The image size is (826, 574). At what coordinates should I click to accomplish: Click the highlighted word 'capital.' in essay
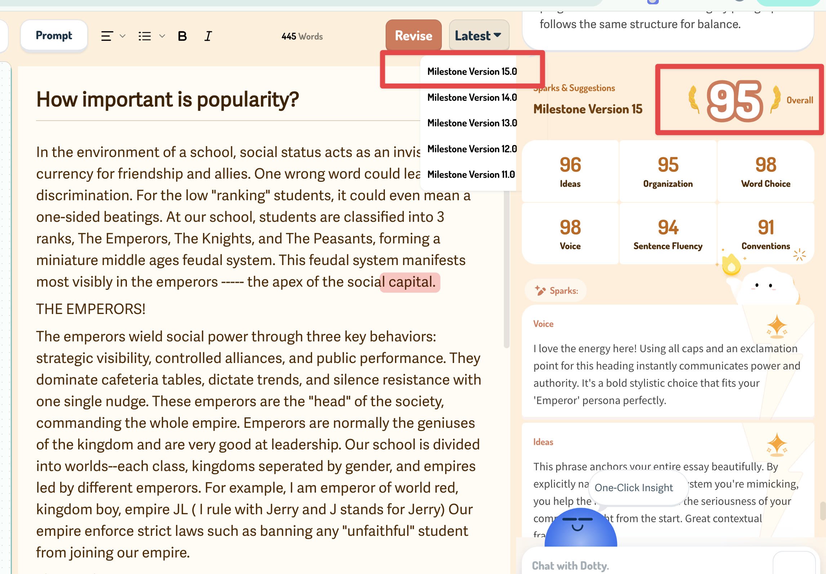412,282
